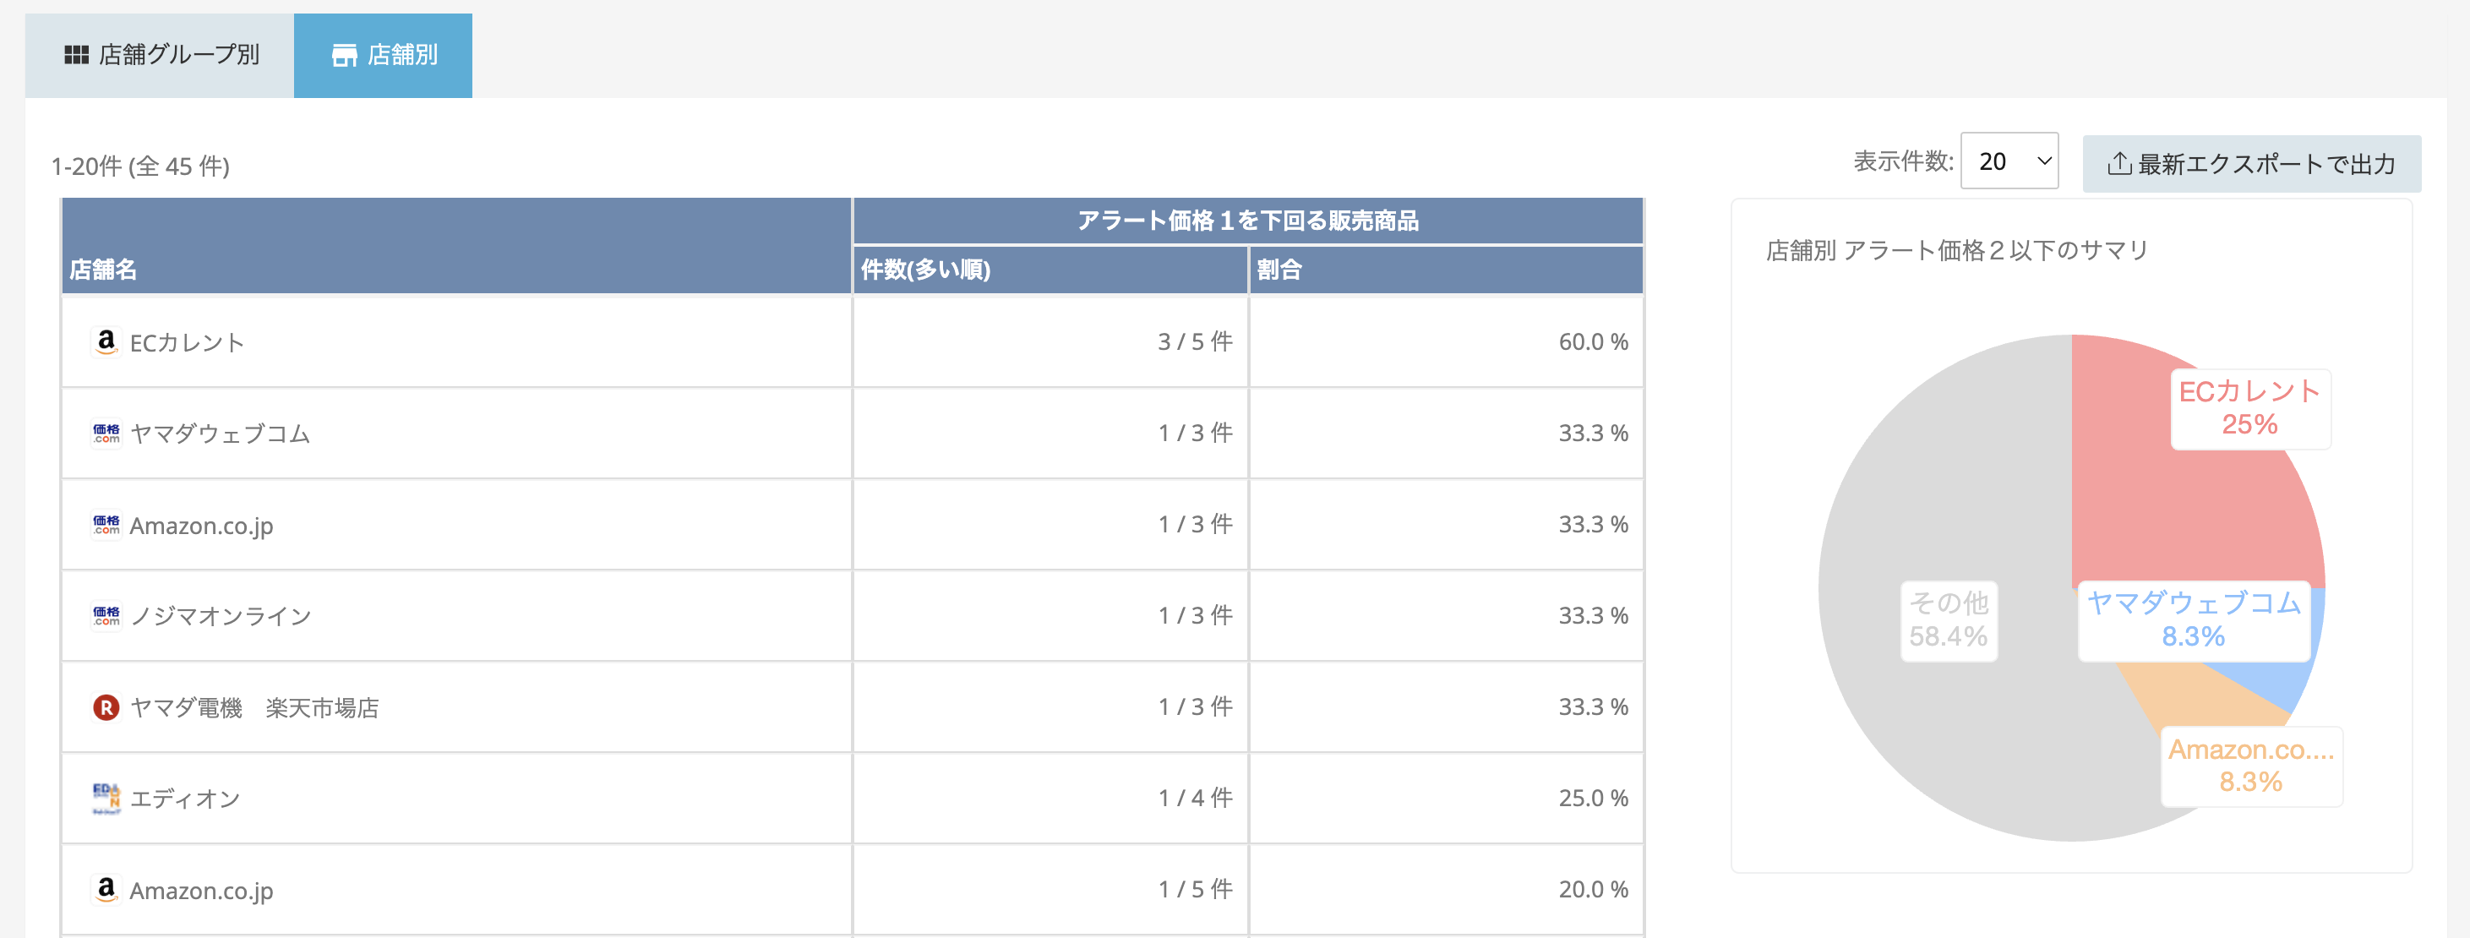
Task: Click the kakaku.com icon beside ヤマダウェブコム
Action: click(106, 434)
